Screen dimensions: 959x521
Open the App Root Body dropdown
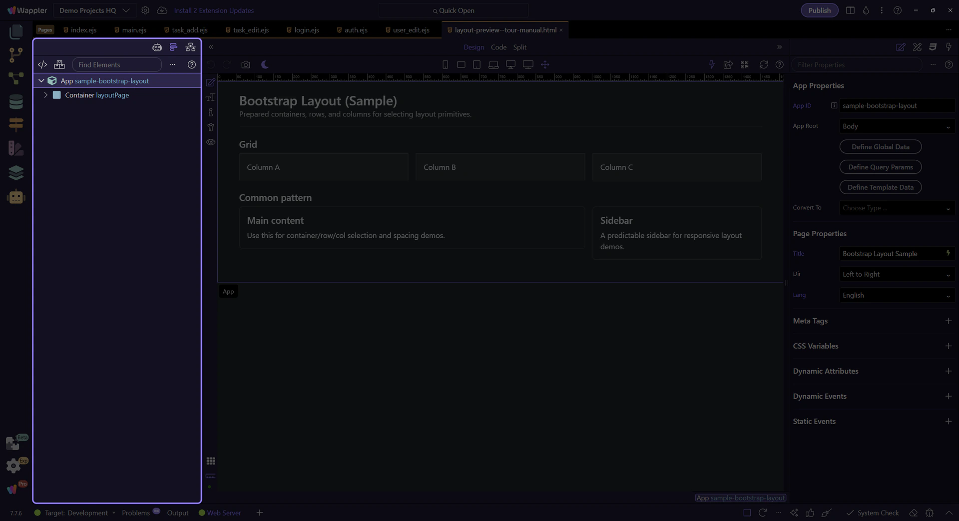tap(897, 127)
